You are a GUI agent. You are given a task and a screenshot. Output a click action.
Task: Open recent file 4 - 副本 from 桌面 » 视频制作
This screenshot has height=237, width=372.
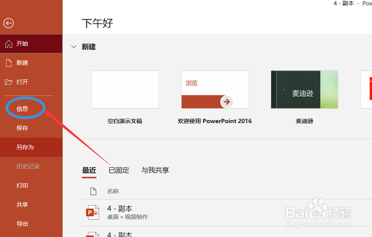pyautogui.click(x=227, y=212)
